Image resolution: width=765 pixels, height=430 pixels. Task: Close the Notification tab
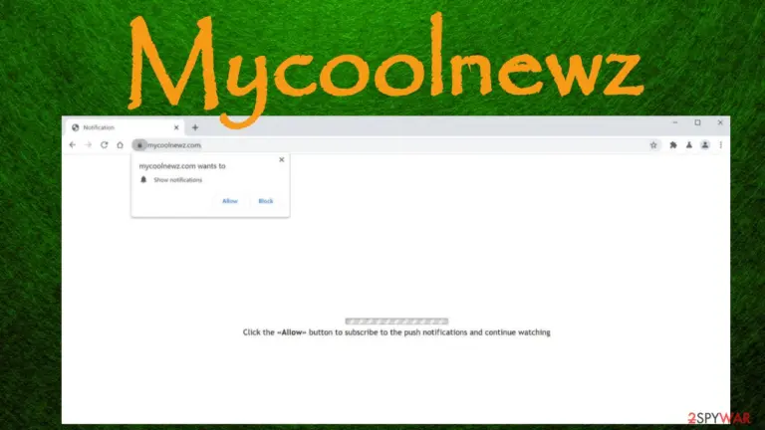[x=176, y=127]
